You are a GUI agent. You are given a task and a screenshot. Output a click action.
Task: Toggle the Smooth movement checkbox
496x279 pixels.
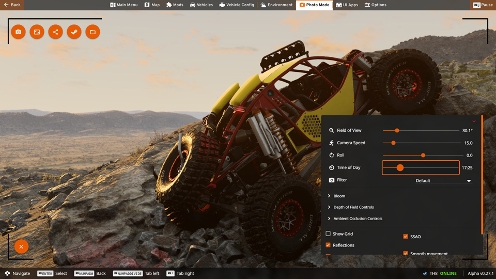(406, 253)
